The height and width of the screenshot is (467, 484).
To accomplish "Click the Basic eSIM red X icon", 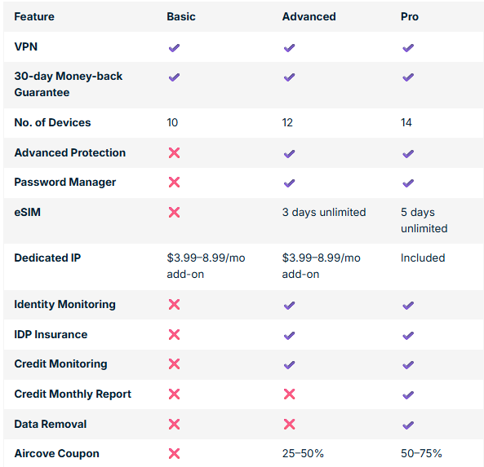I will (174, 213).
